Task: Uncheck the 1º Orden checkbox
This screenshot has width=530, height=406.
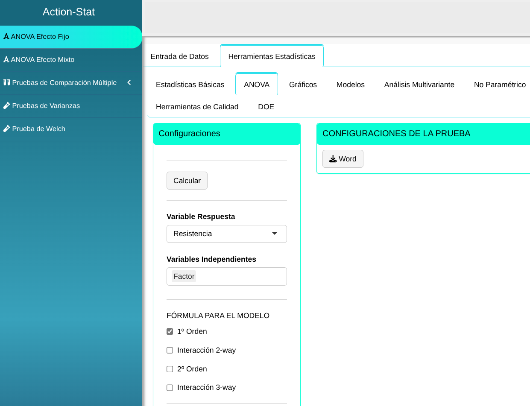Action: coord(170,332)
